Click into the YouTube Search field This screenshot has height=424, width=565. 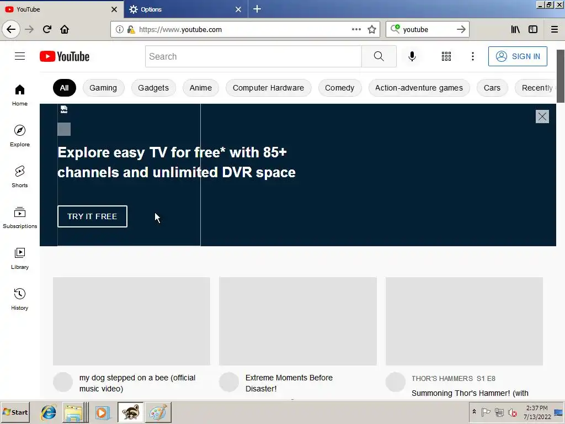(253, 56)
